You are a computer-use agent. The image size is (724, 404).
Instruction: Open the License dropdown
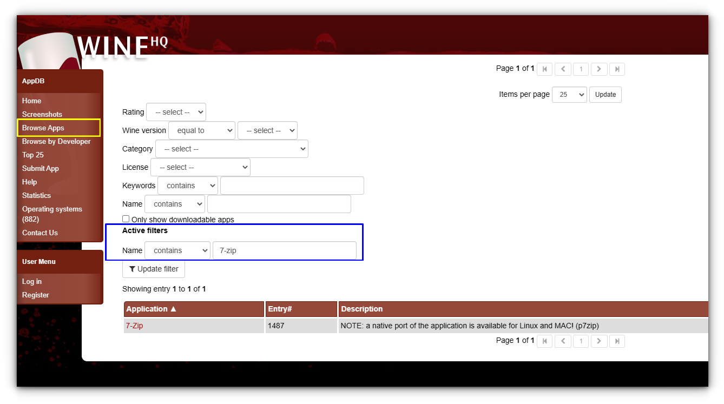point(200,167)
